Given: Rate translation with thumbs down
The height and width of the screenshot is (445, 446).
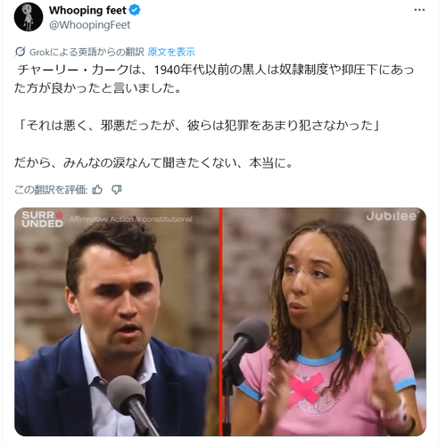Looking at the screenshot, I should 116,189.
